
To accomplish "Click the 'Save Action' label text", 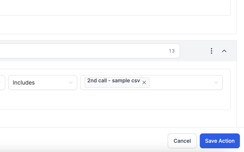I will tap(220, 141).
